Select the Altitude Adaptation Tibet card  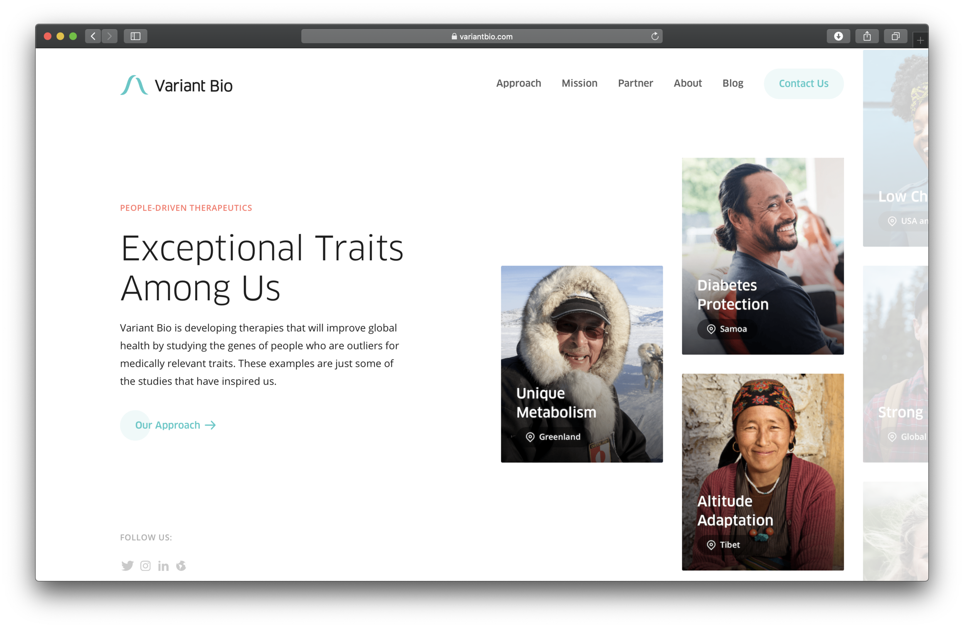pos(762,472)
